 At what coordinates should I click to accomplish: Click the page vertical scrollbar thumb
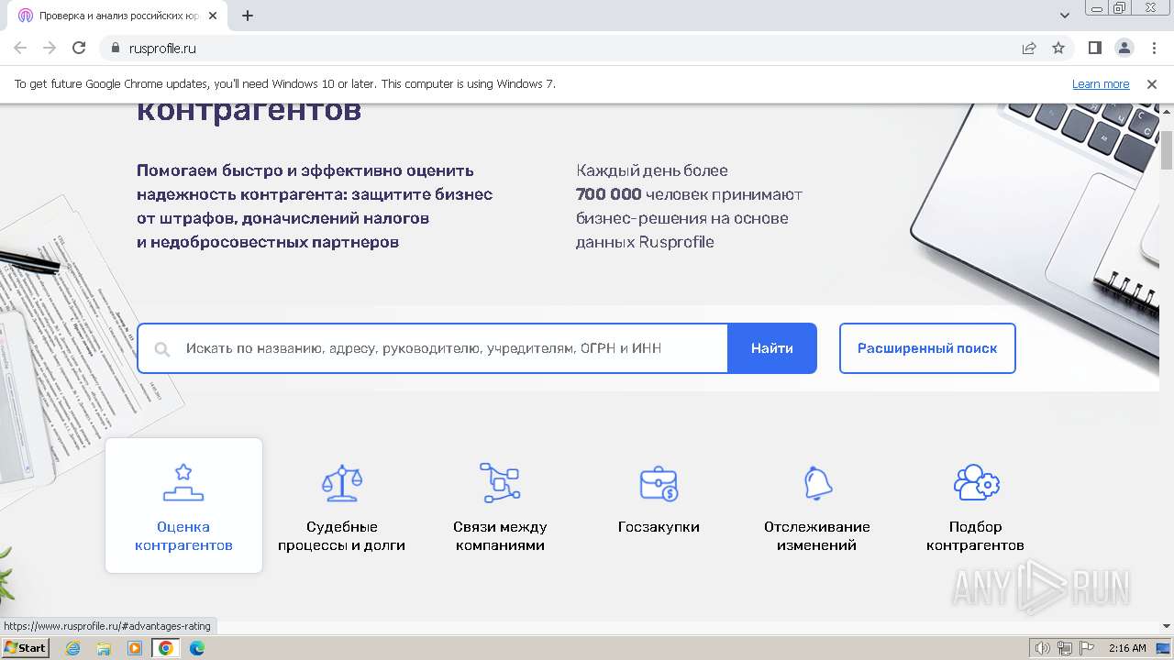(x=1167, y=150)
